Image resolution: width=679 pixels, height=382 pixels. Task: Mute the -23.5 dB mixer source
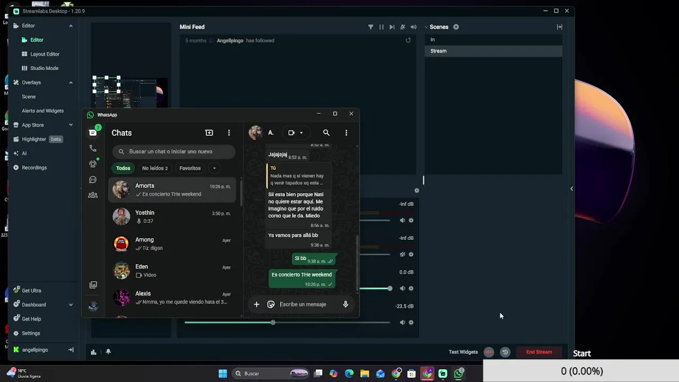point(402,323)
